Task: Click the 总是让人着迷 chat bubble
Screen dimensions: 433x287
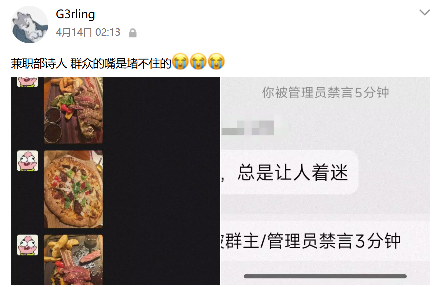Action: point(289,172)
